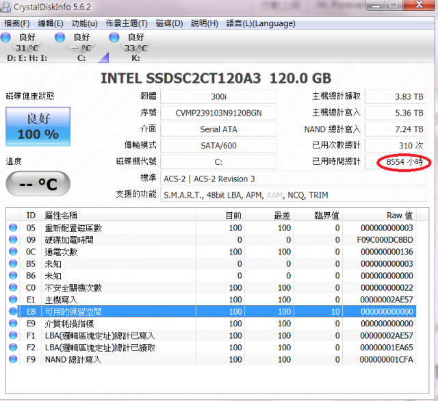This screenshot has height=401, width=438.
Task: Open the 語言(L)(Language) menu
Action: tap(261, 23)
